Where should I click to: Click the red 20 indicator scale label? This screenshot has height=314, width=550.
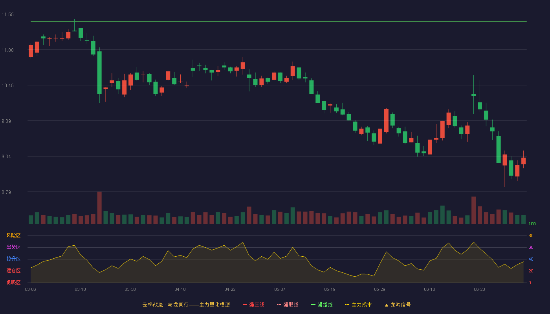click(531, 271)
